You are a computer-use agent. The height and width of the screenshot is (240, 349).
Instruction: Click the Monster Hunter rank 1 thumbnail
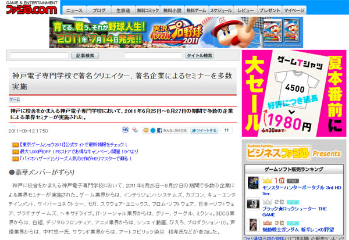253,183
